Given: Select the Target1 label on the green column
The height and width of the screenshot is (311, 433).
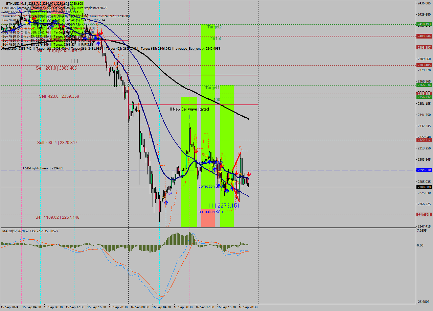Looking at the screenshot, I should click(212, 88).
